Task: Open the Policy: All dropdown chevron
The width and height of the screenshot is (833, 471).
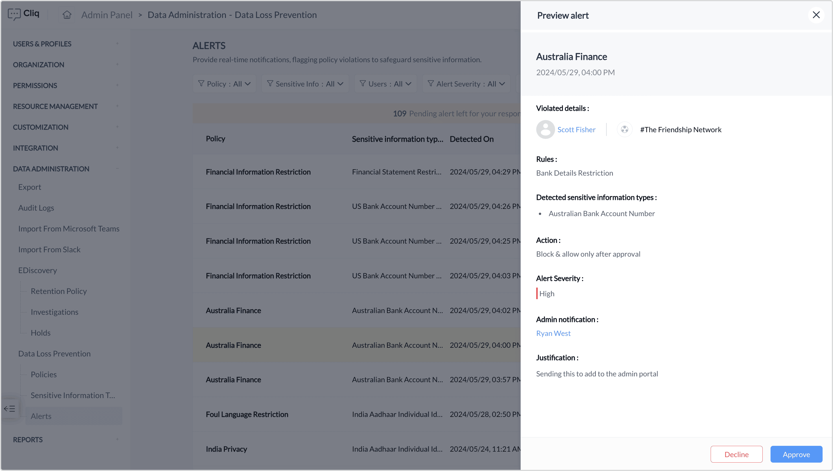Action: pos(248,84)
